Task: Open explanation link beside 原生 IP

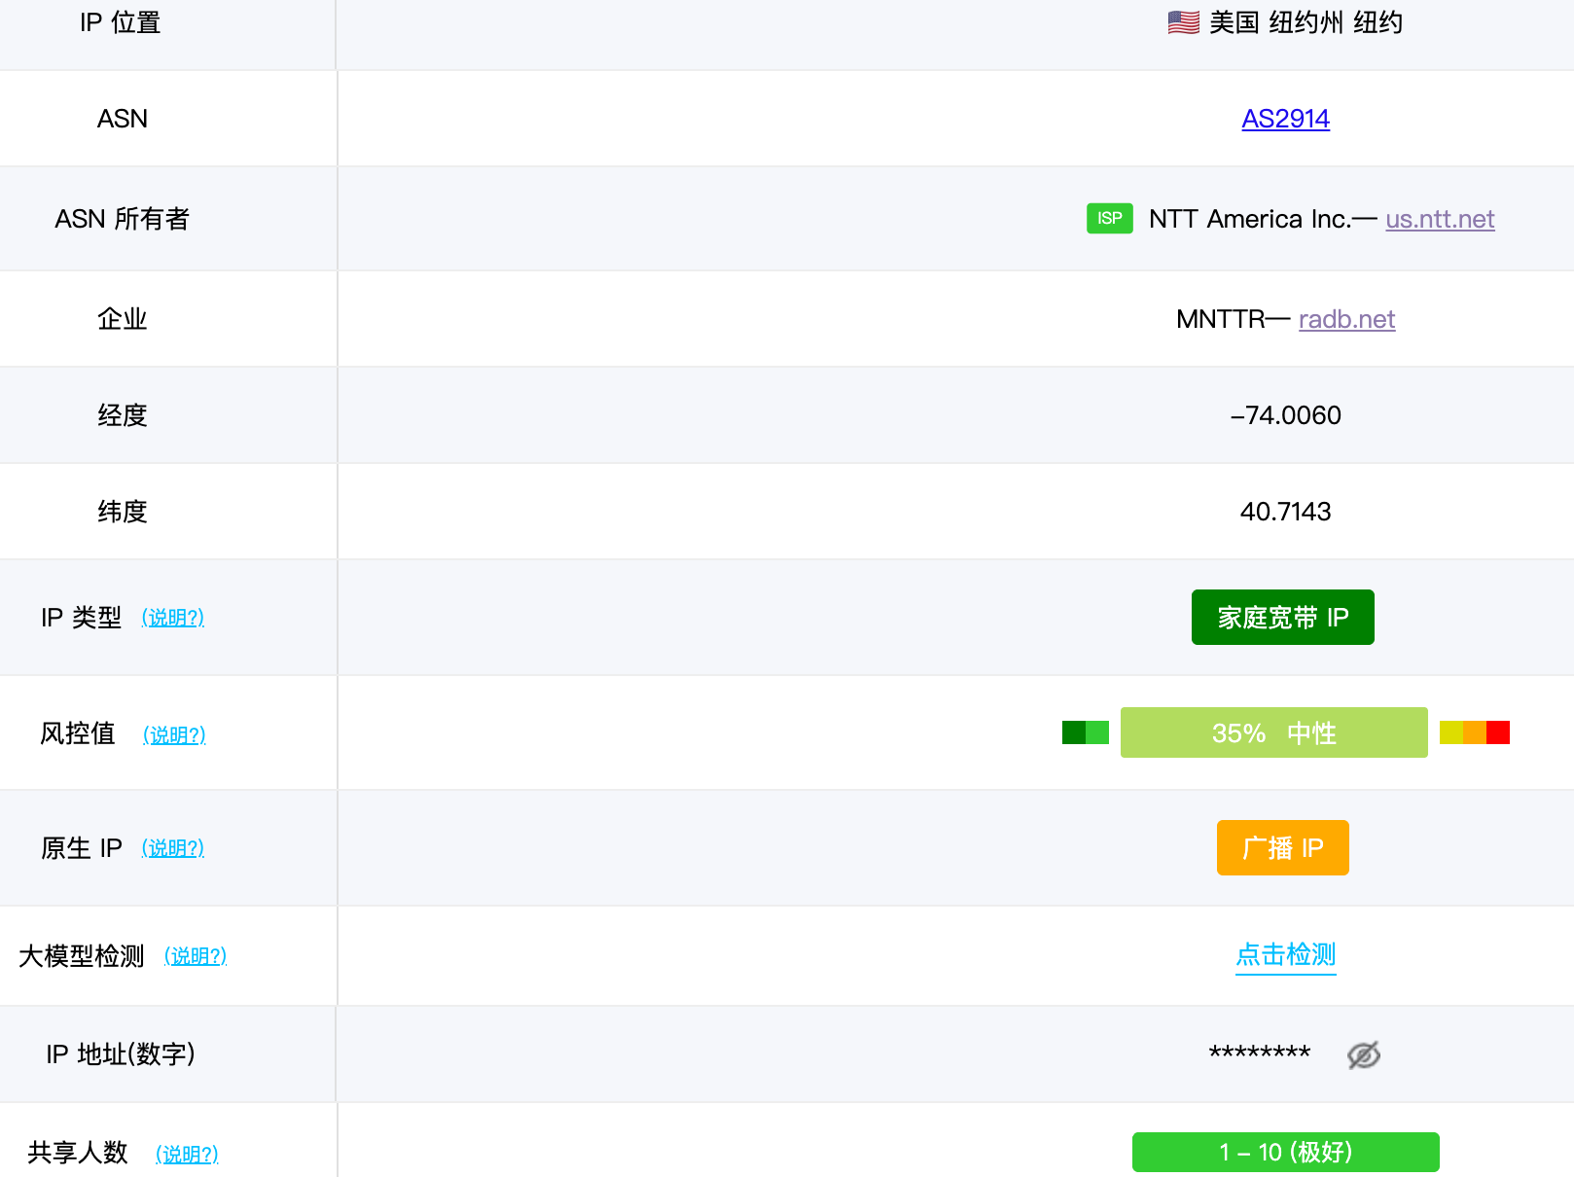Action: point(172,848)
